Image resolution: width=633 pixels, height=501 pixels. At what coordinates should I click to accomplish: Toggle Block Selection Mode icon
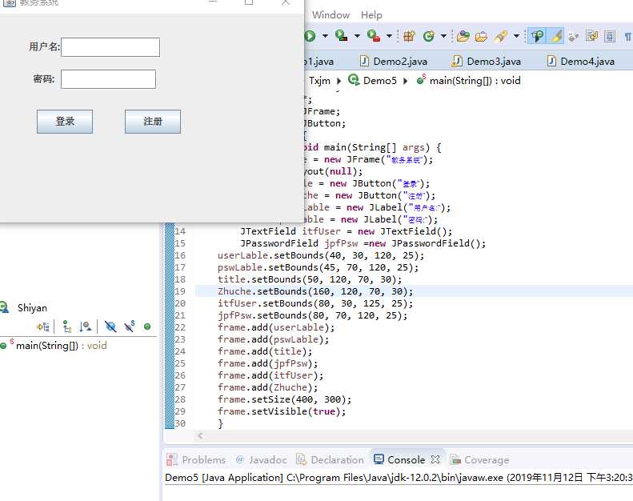[x=610, y=36]
